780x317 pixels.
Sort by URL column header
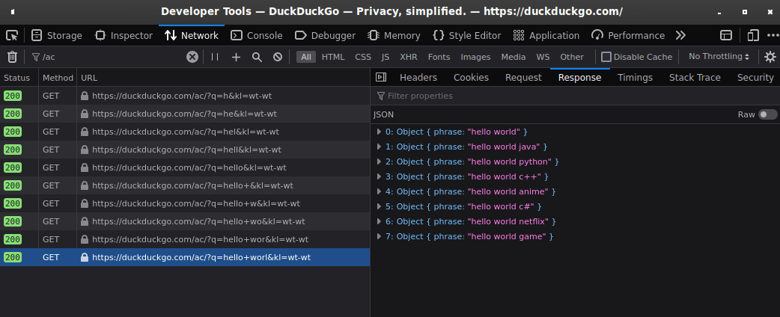click(x=223, y=78)
